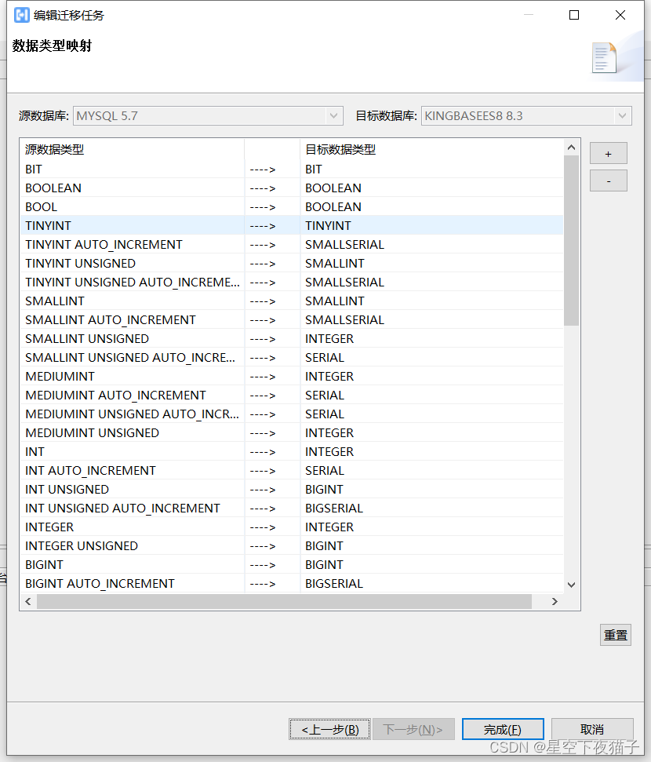Click the vertical scrollbar up arrow
Image resolution: width=651 pixels, height=762 pixels.
pos(571,148)
